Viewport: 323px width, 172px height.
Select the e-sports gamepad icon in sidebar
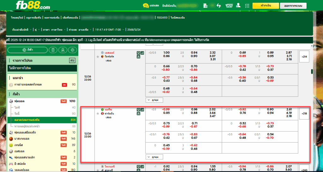11,164
